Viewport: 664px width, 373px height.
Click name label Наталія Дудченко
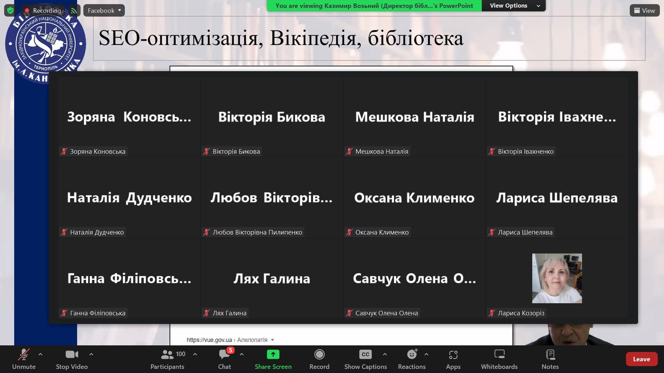click(x=97, y=232)
